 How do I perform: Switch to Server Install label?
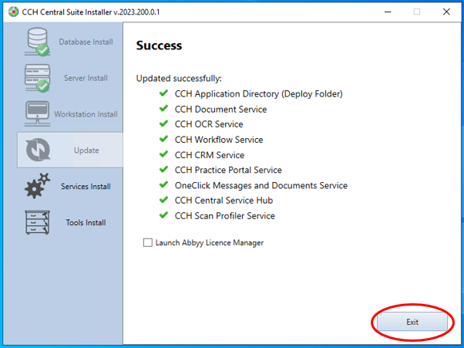pyautogui.click(x=86, y=78)
